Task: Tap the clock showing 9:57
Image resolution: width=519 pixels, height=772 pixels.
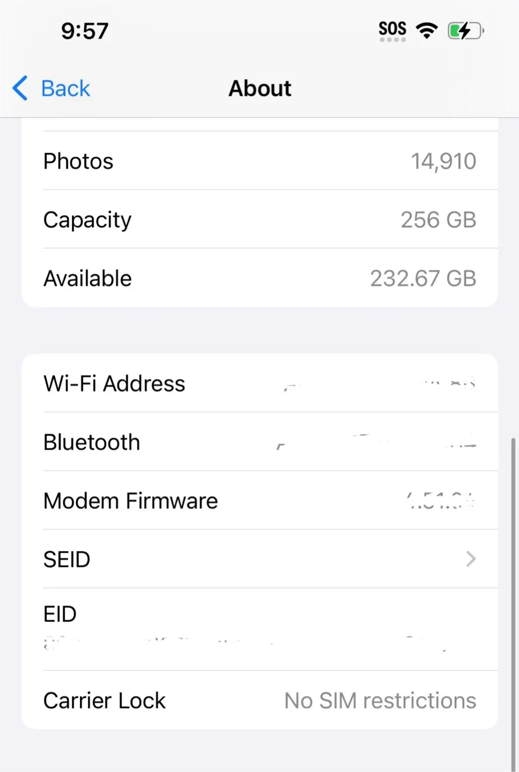Action: point(84,31)
